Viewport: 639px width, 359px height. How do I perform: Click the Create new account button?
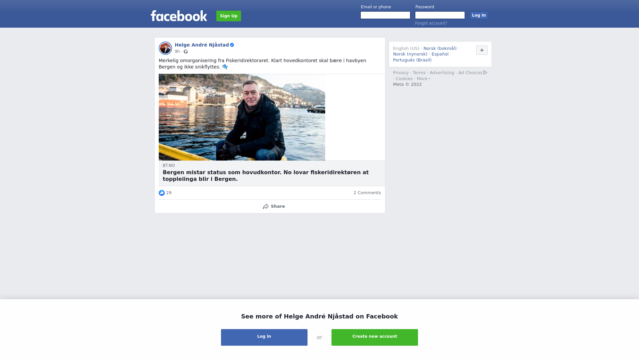pos(375,337)
